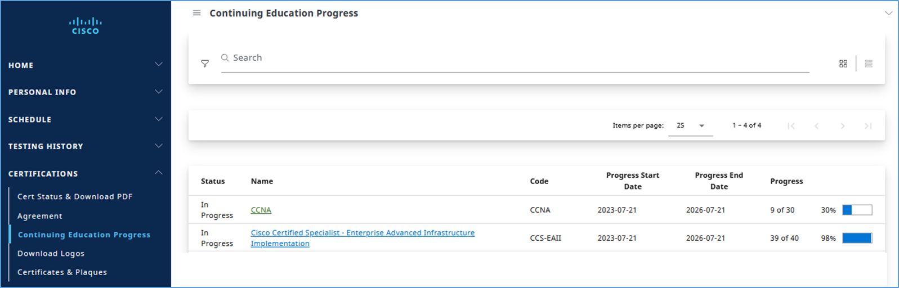Viewport: 899px width, 288px height.
Task: Jump to first page arrow
Action: [x=791, y=126]
